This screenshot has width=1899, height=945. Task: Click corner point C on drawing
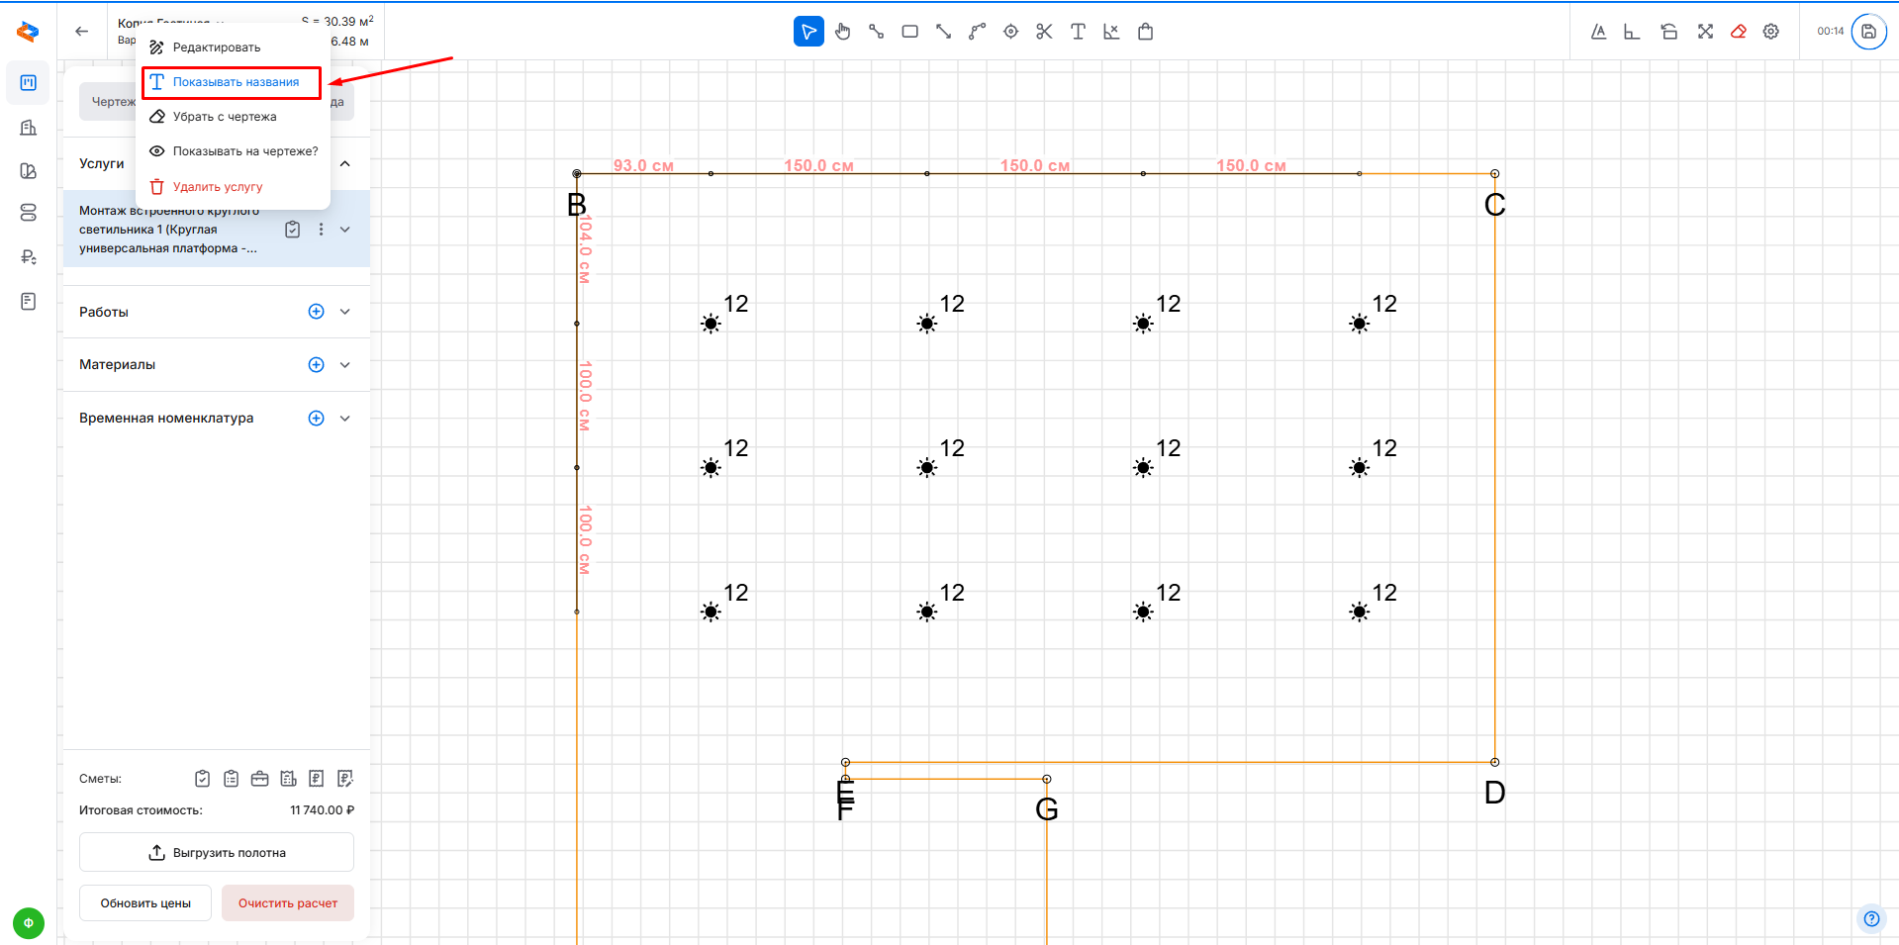pyautogui.click(x=1494, y=174)
